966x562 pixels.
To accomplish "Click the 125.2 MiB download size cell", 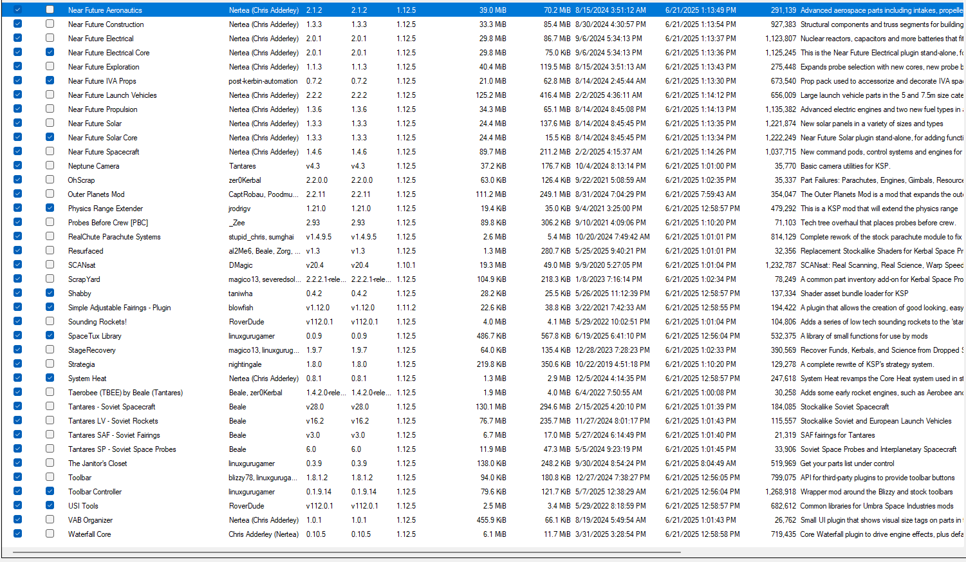I will 491,95.
